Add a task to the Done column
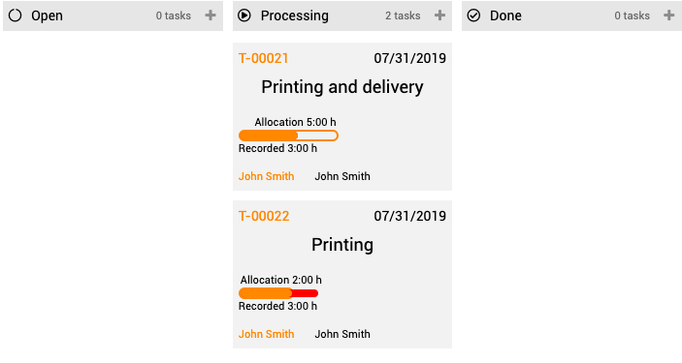Screen dimensions: 682x363 [x=669, y=15]
